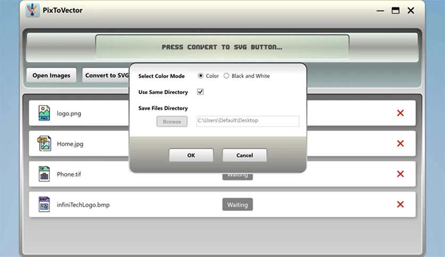
Task: Click the Waiting status for infiniTechLogo.bmp
Action: (x=237, y=204)
